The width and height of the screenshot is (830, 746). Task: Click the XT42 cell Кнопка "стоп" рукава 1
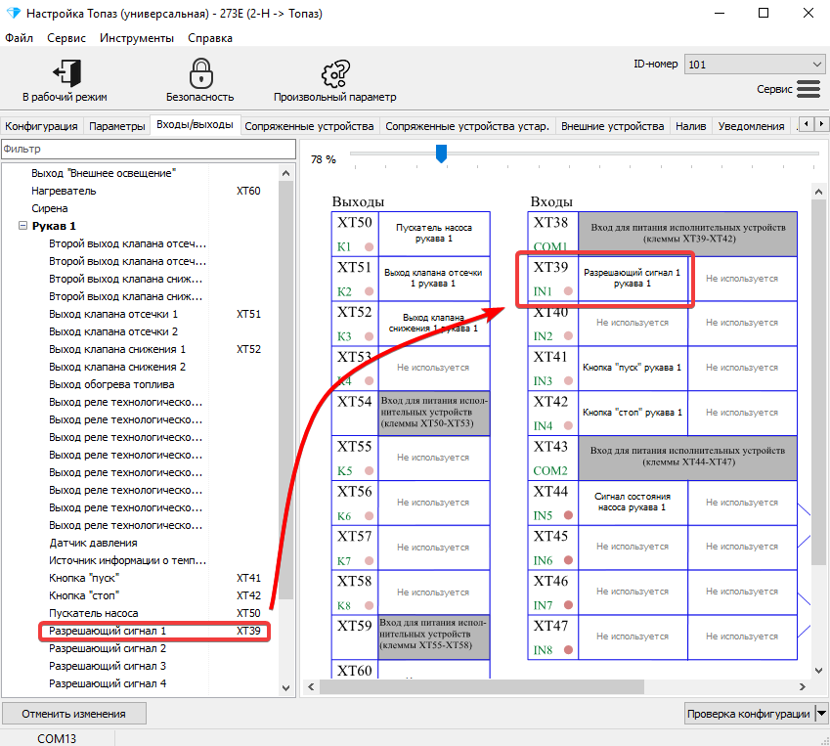633,413
